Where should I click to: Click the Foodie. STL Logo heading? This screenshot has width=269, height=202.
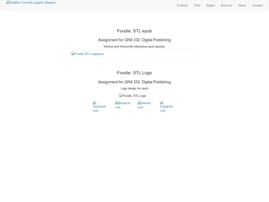(x=134, y=73)
